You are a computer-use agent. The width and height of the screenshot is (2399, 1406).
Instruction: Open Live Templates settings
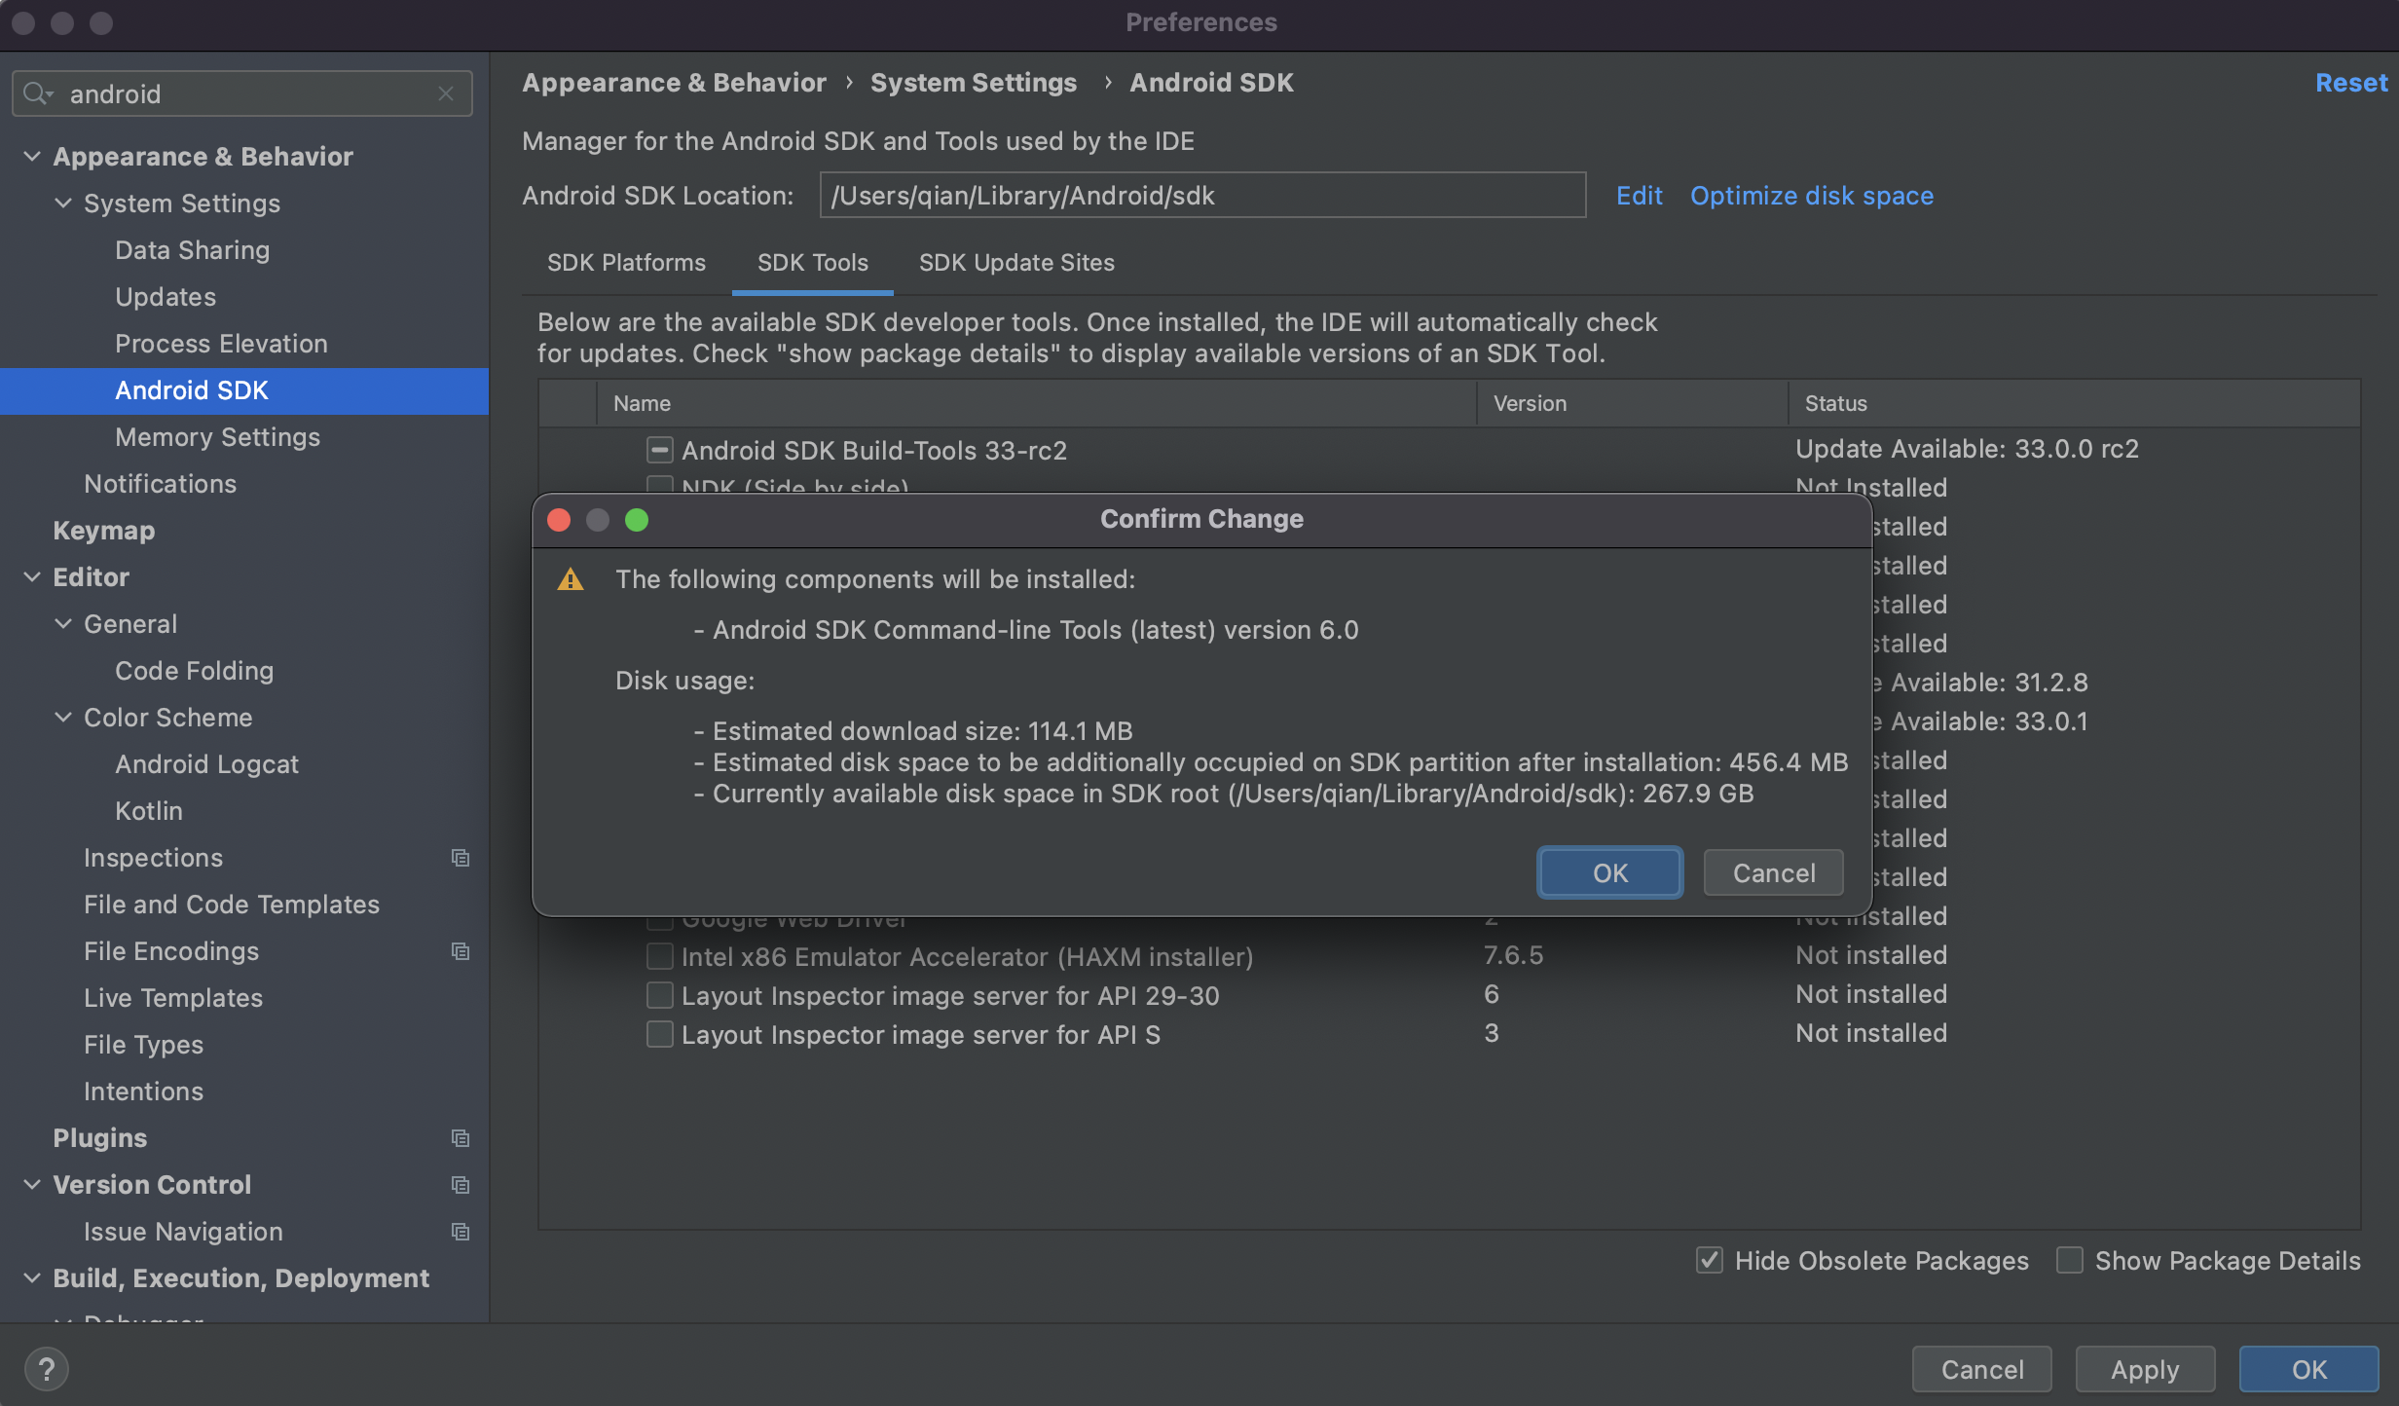pyautogui.click(x=173, y=998)
